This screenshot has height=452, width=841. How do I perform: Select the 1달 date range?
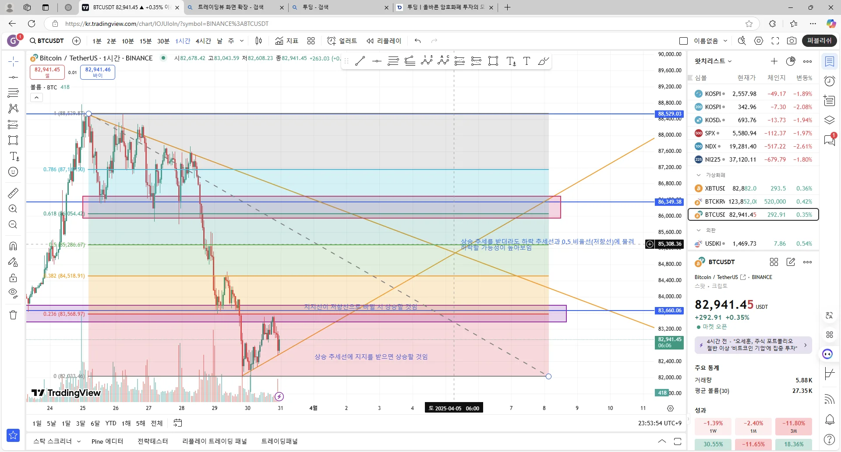point(66,423)
